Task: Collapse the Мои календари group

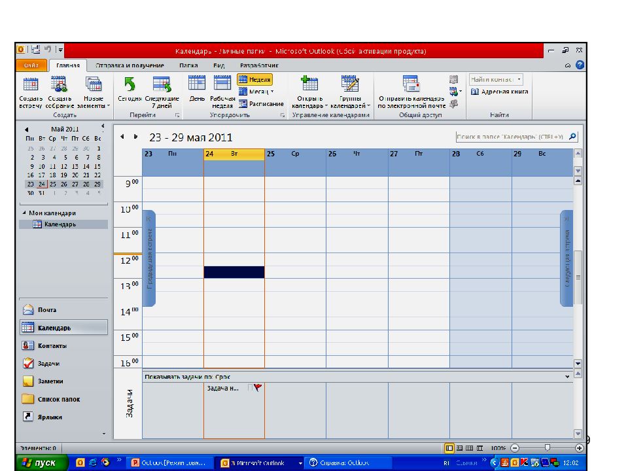Action: [24, 213]
